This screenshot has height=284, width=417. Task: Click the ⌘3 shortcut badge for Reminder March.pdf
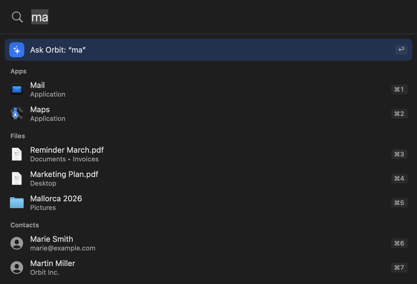(x=399, y=154)
